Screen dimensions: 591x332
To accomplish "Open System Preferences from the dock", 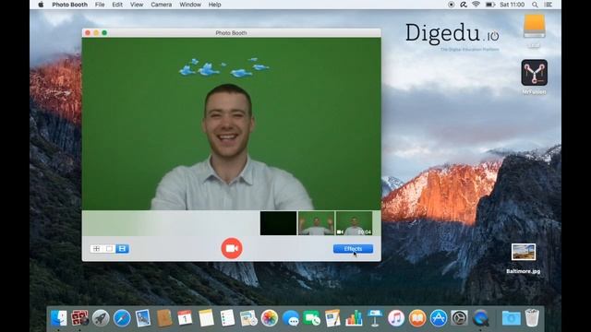I will click(459, 318).
